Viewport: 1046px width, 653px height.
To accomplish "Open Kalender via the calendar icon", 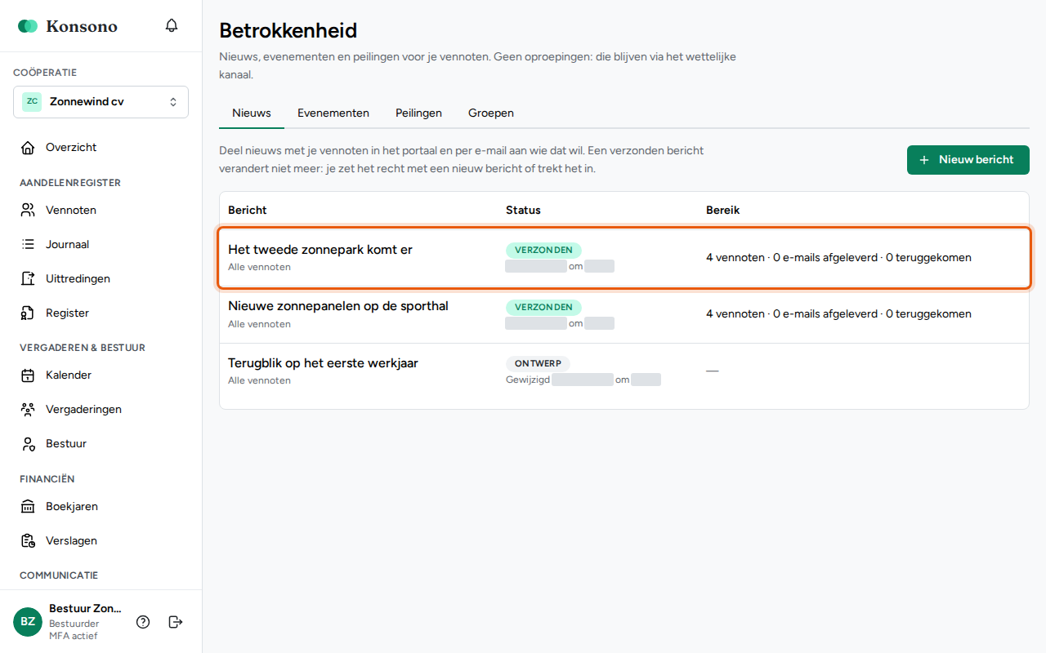I will point(28,375).
